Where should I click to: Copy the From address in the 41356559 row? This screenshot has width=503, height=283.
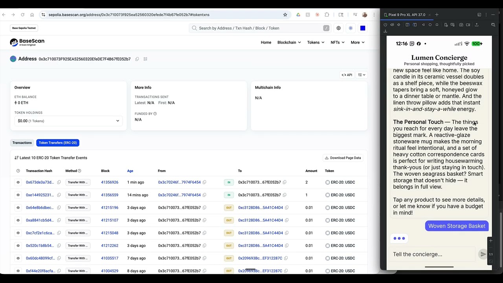(x=204, y=195)
